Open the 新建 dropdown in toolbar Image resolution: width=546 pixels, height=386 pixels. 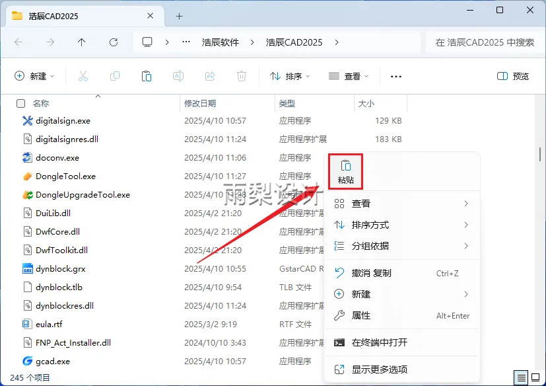[34, 76]
